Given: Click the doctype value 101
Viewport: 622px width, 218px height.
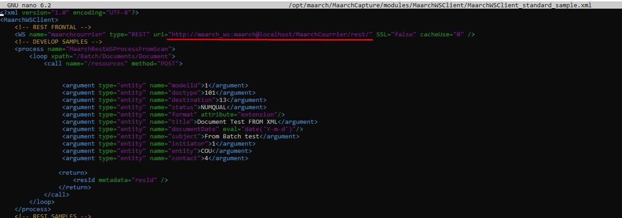Looking at the screenshot, I should coord(210,93).
